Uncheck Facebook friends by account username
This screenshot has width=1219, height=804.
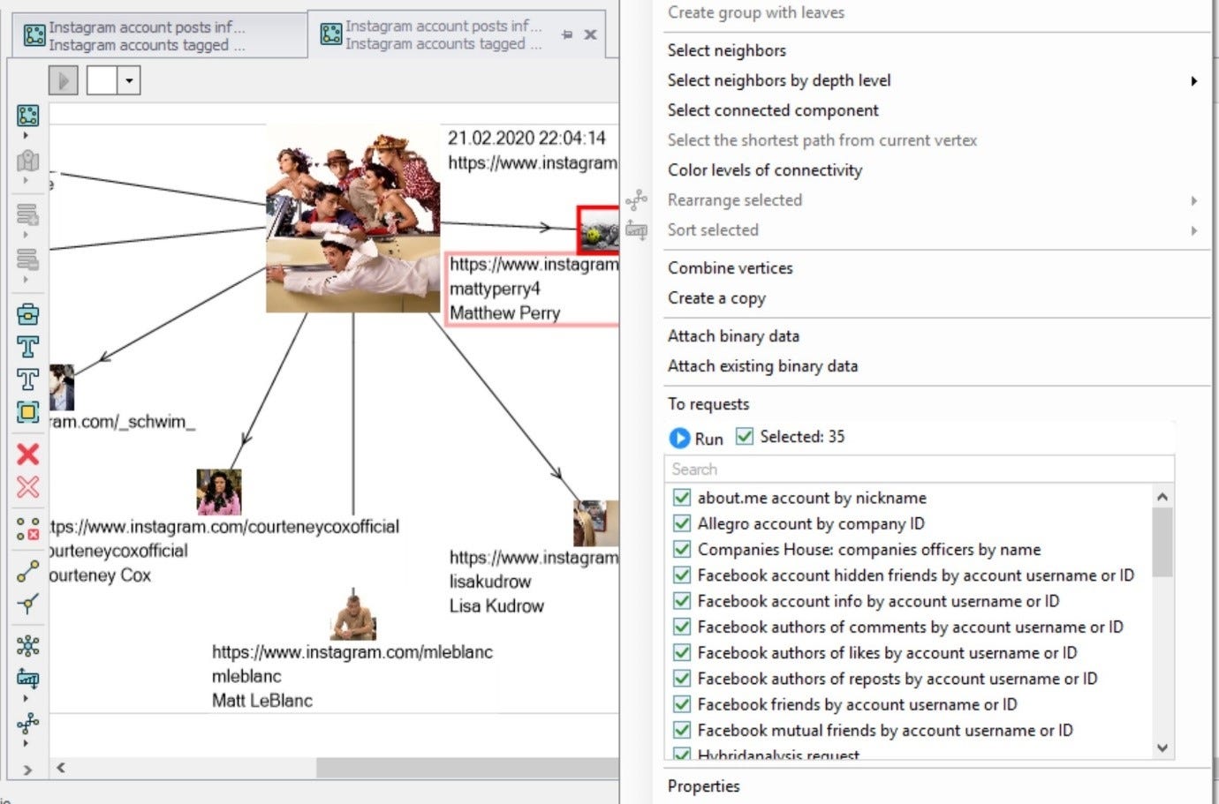tap(681, 704)
